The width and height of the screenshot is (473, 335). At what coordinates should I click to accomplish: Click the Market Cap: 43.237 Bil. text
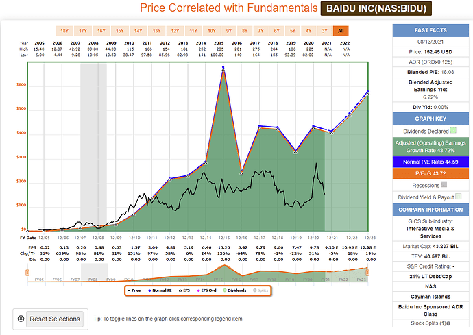click(x=430, y=247)
